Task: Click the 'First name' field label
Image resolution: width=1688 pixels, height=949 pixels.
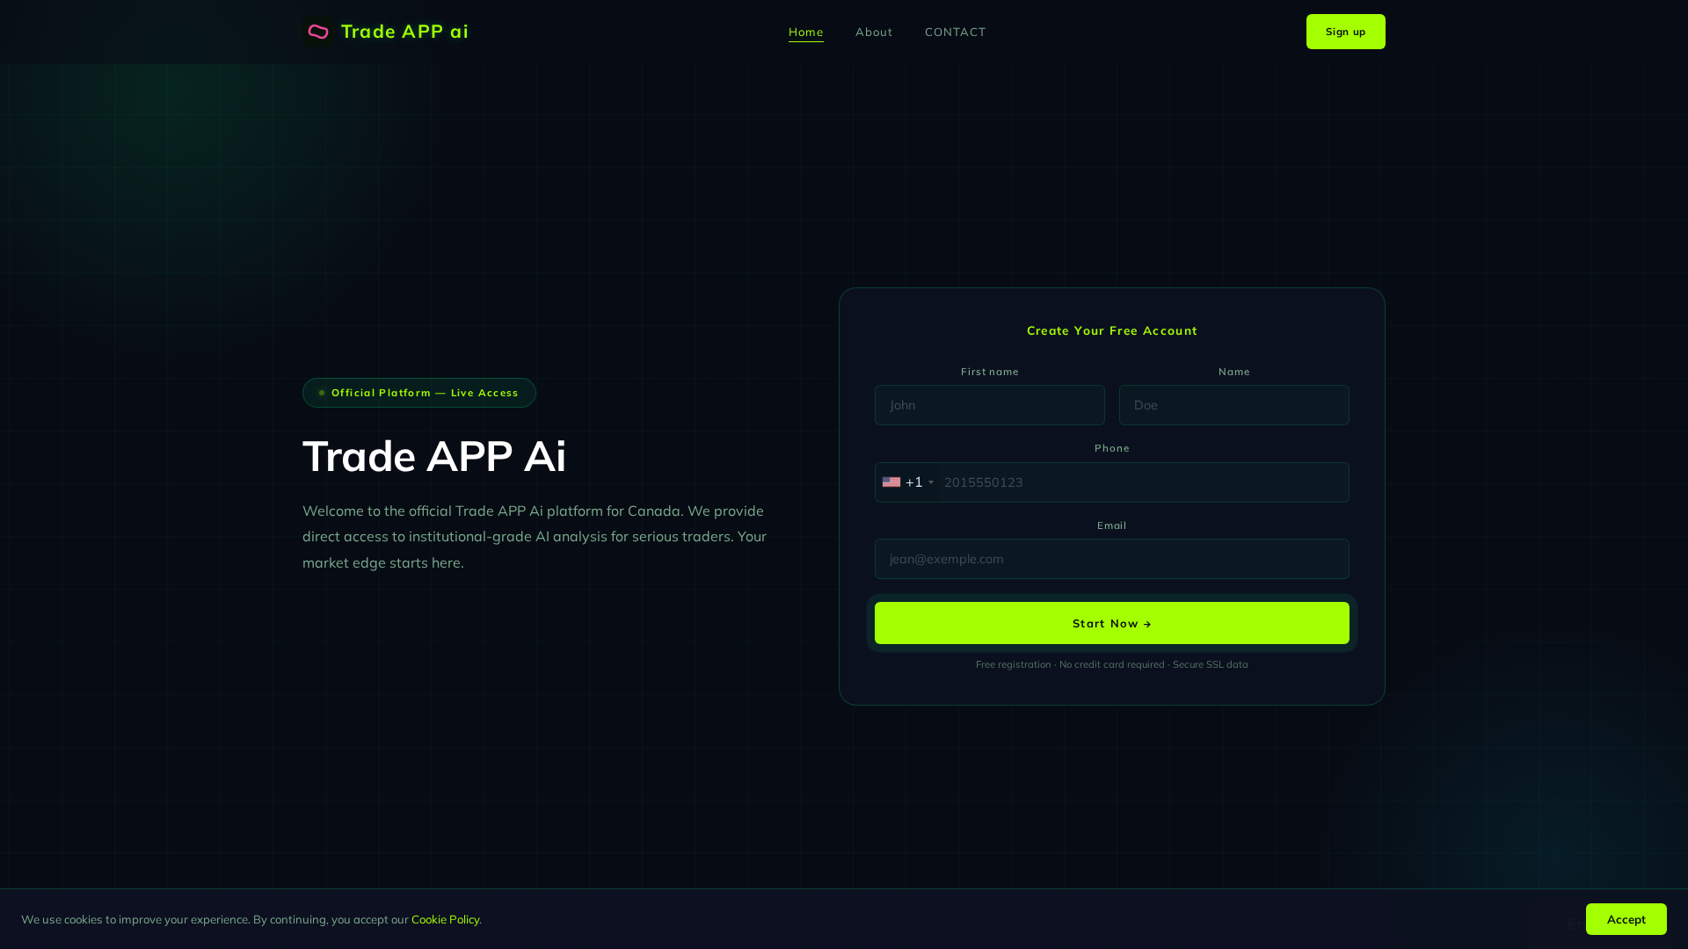Action: [x=990, y=372]
